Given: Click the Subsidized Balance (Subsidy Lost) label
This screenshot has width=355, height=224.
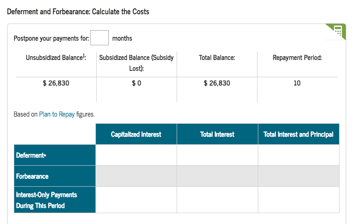Looking at the screenshot, I should [136, 63].
